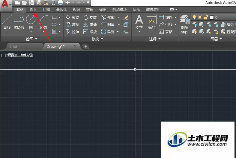
Task: Switch to the Start (开始) file tab
Action: 24,47
